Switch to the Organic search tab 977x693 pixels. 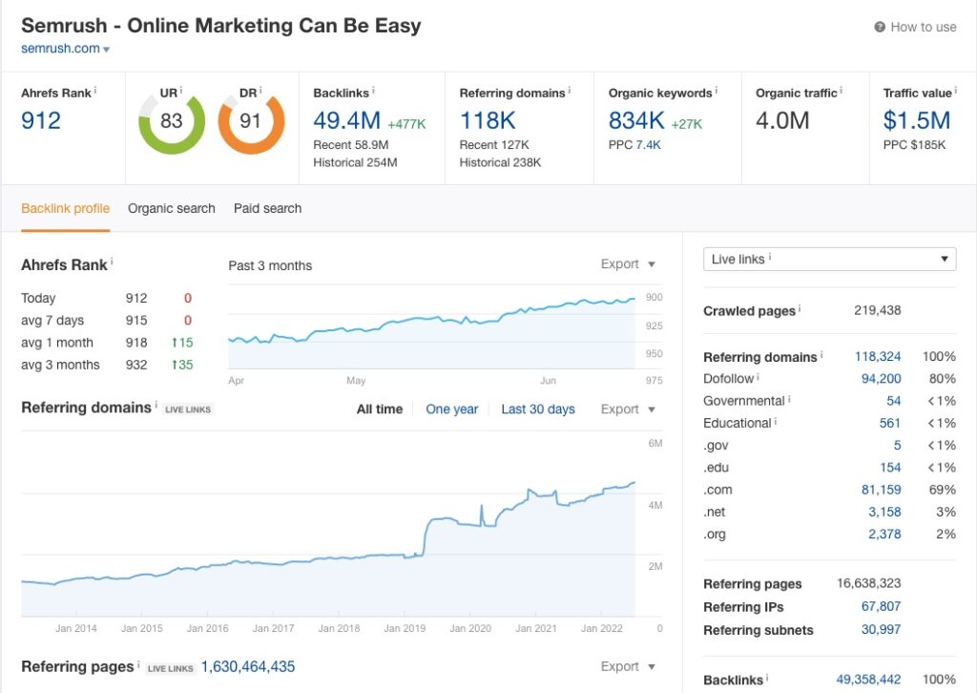point(172,209)
